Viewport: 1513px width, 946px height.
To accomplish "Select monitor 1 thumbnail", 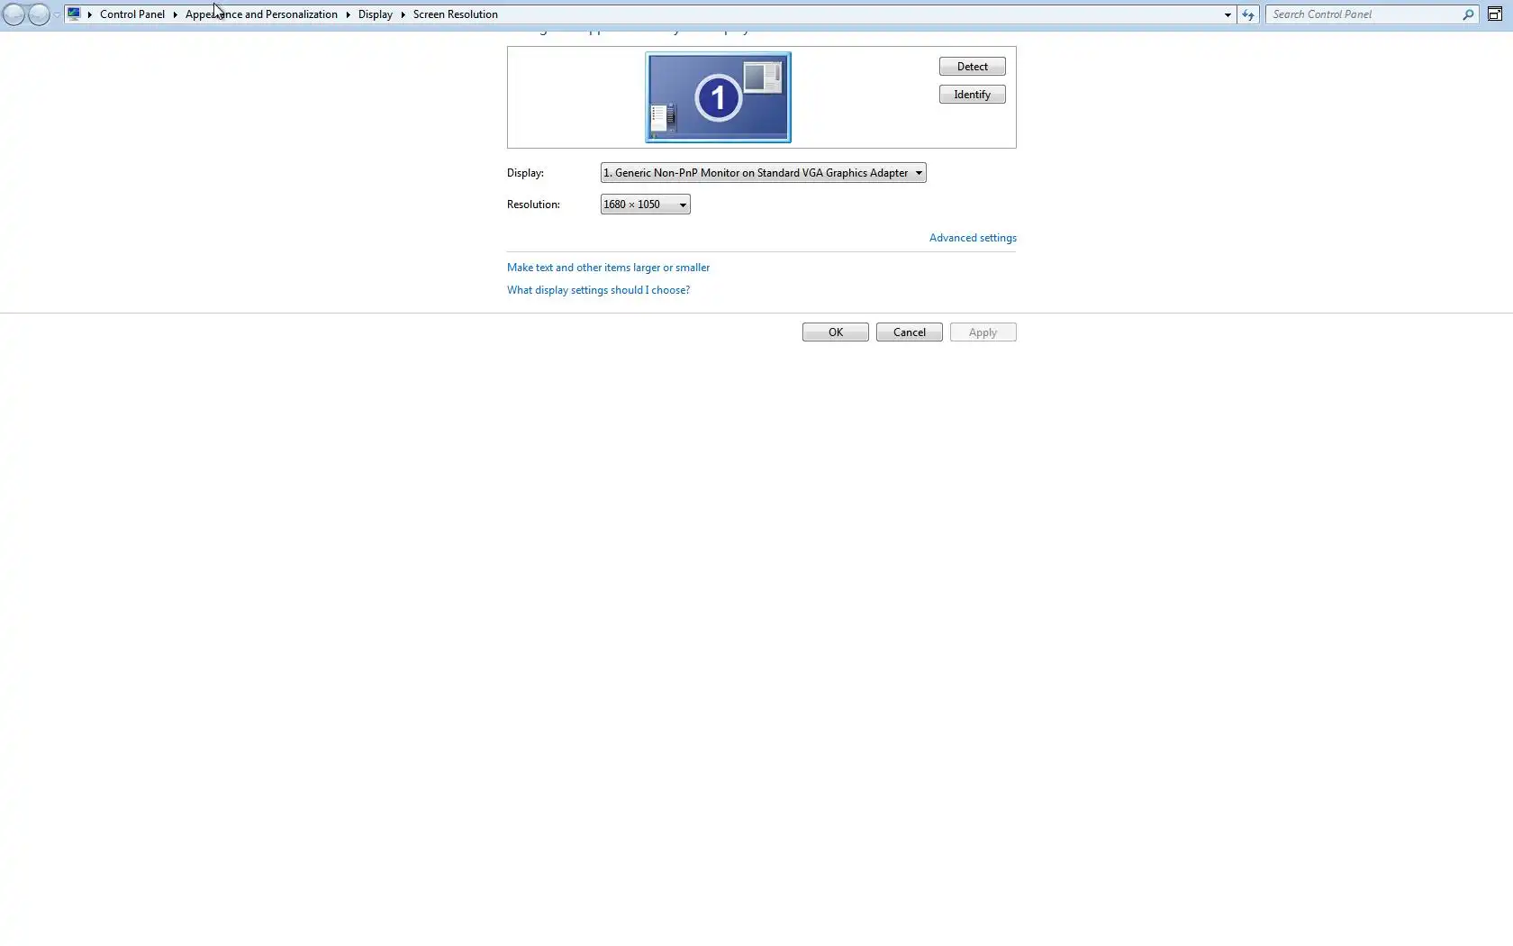I will tap(718, 97).
